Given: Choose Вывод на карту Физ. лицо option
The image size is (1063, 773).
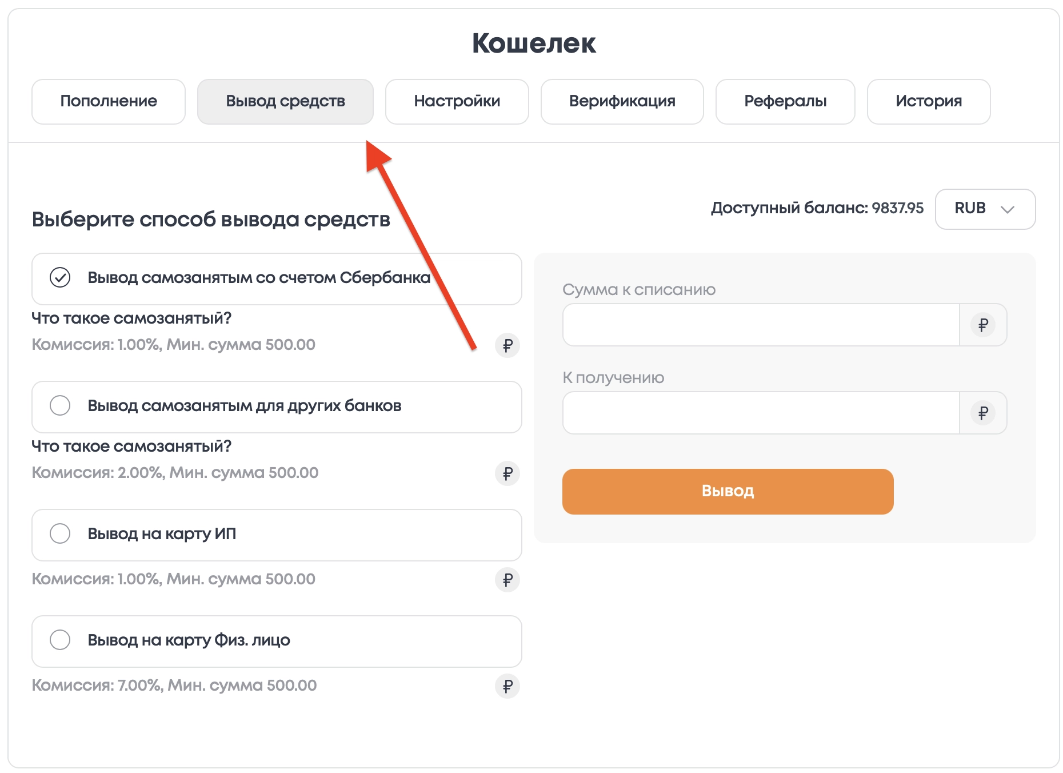Looking at the screenshot, I should pyautogui.click(x=60, y=640).
